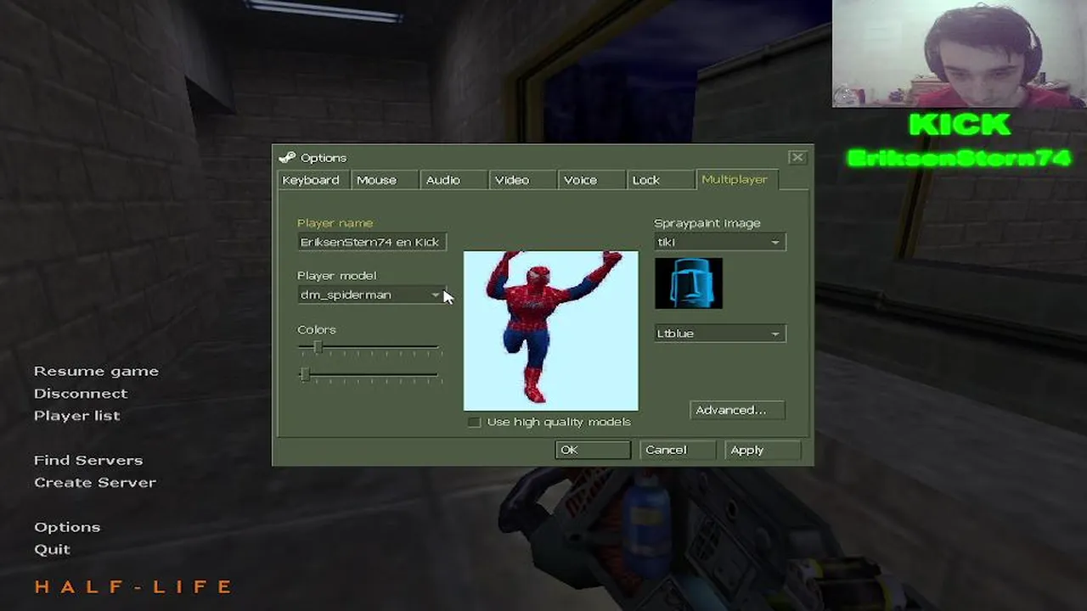
Task: Open Find Servers
Action: pos(88,460)
